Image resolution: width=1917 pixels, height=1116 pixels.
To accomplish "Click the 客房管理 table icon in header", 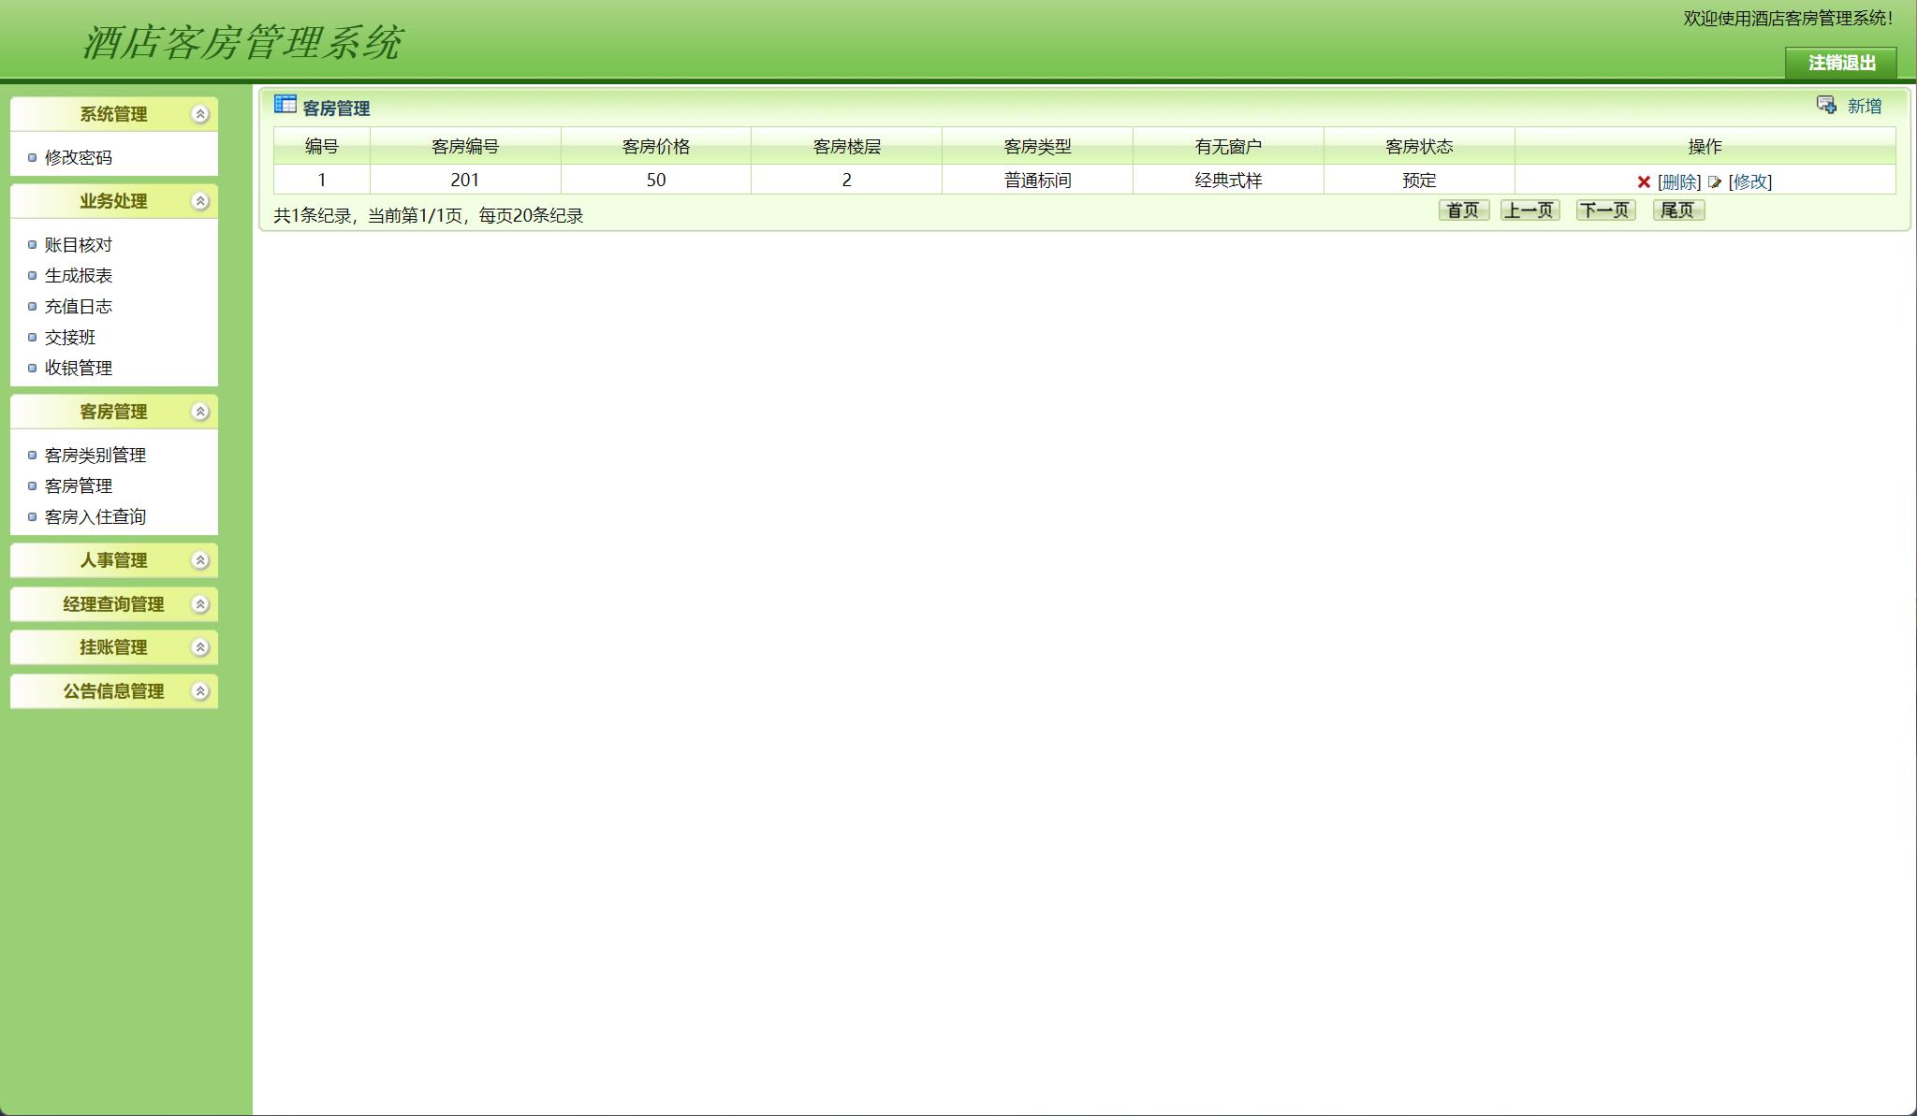I will coord(285,105).
